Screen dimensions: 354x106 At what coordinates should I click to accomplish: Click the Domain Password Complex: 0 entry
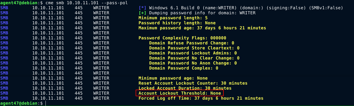184,68
